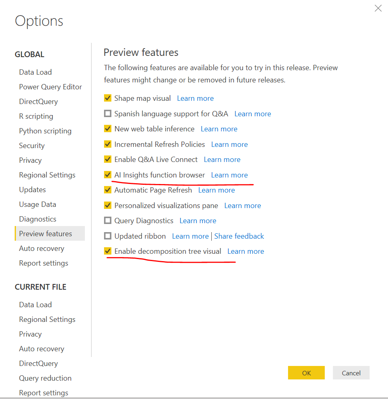Select Query reduction under Current File
The width and height of the screenshot is (388, 399).
(45, 378)
